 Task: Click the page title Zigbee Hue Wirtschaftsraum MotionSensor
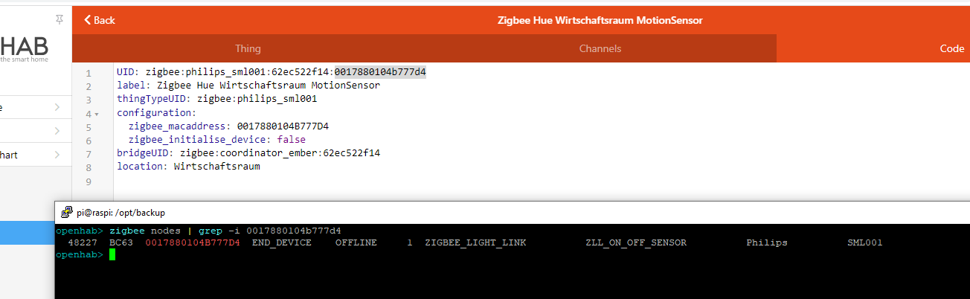(600, 20)
